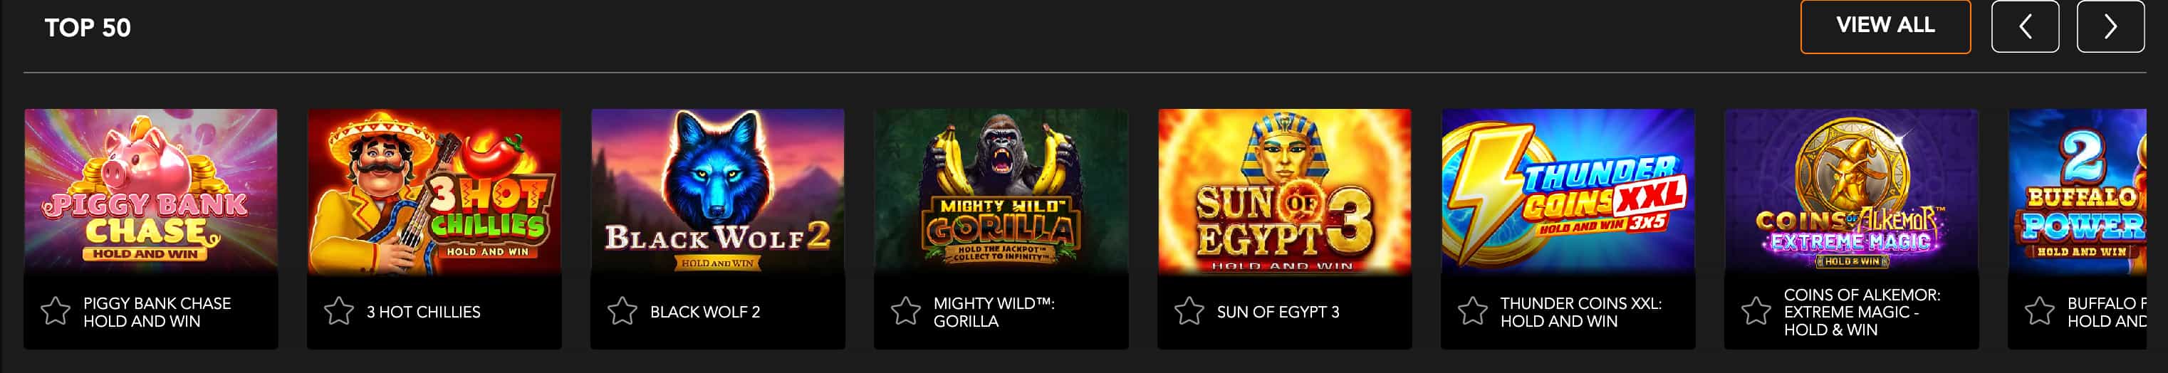Click the Sun of Egypt 3 title
Image resolution: width=2168 pixels, height=373 pixels.
tap(1278, 312)
